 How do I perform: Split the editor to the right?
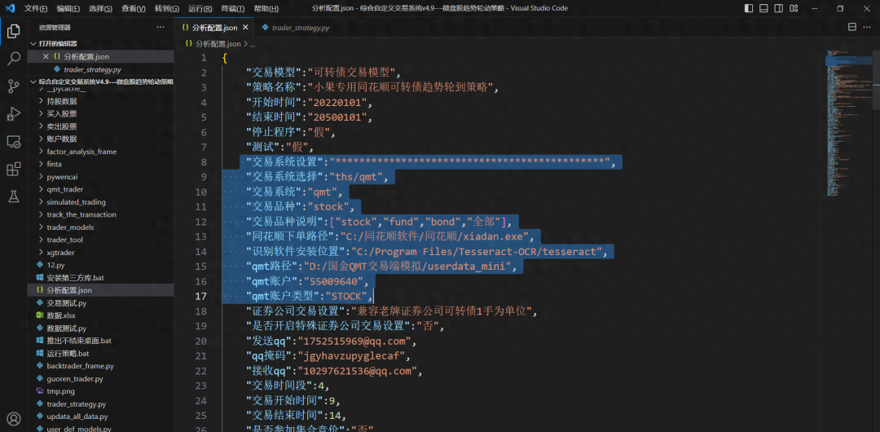852,27
